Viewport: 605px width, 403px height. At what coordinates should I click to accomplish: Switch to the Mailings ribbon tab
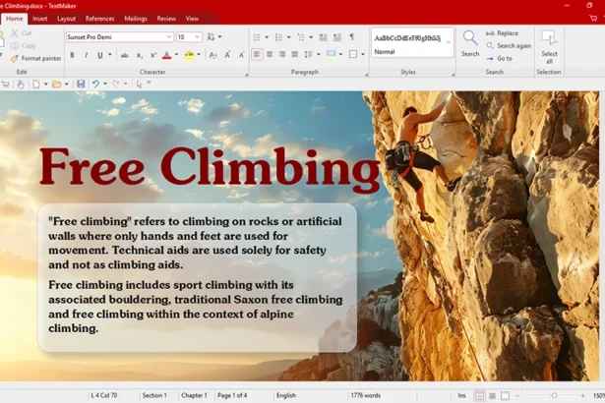click(136, 19)
